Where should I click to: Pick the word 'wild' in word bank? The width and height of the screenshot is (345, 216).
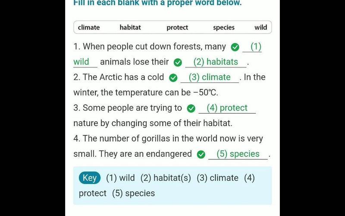pos(261,27)
